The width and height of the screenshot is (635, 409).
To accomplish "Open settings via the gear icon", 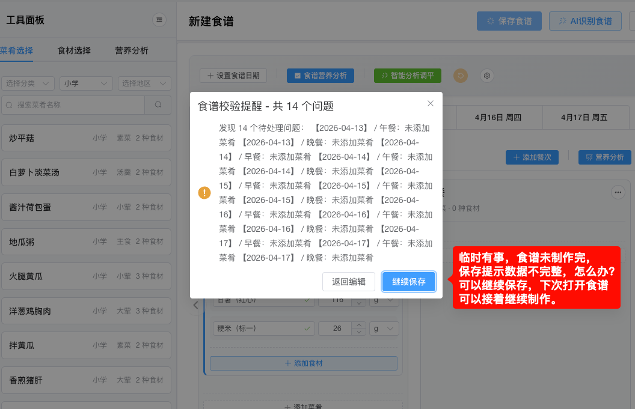I will tap(487, 75).
